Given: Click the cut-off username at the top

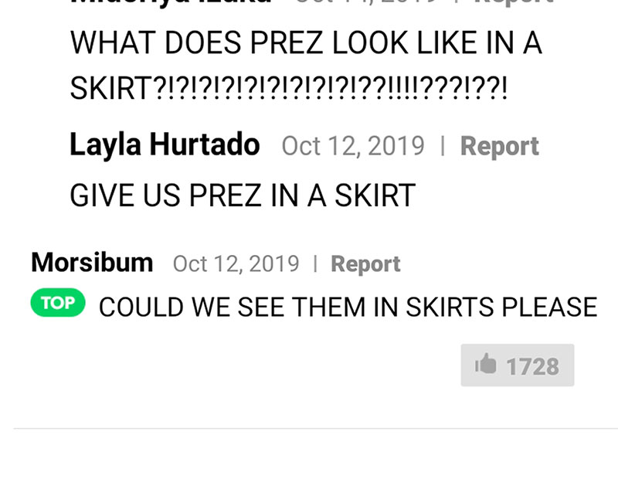Looking at the screenshot, I should [171, 2].
